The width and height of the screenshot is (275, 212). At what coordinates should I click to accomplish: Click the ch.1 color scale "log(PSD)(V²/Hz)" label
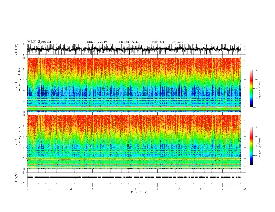click(x=260, y=90)
